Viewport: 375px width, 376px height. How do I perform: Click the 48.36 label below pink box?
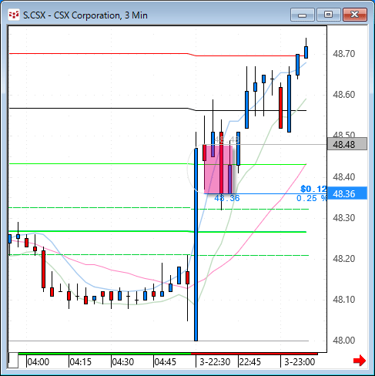click(x=227, y=198)
